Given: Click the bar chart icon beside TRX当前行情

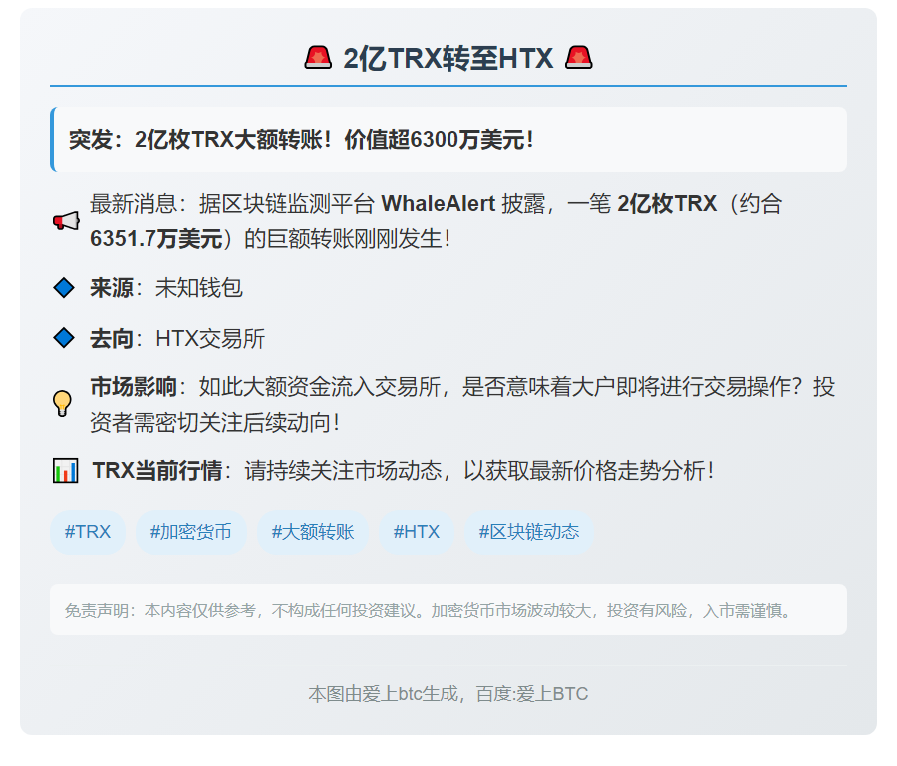Looking at the screenshot, I should coord(65,470).
